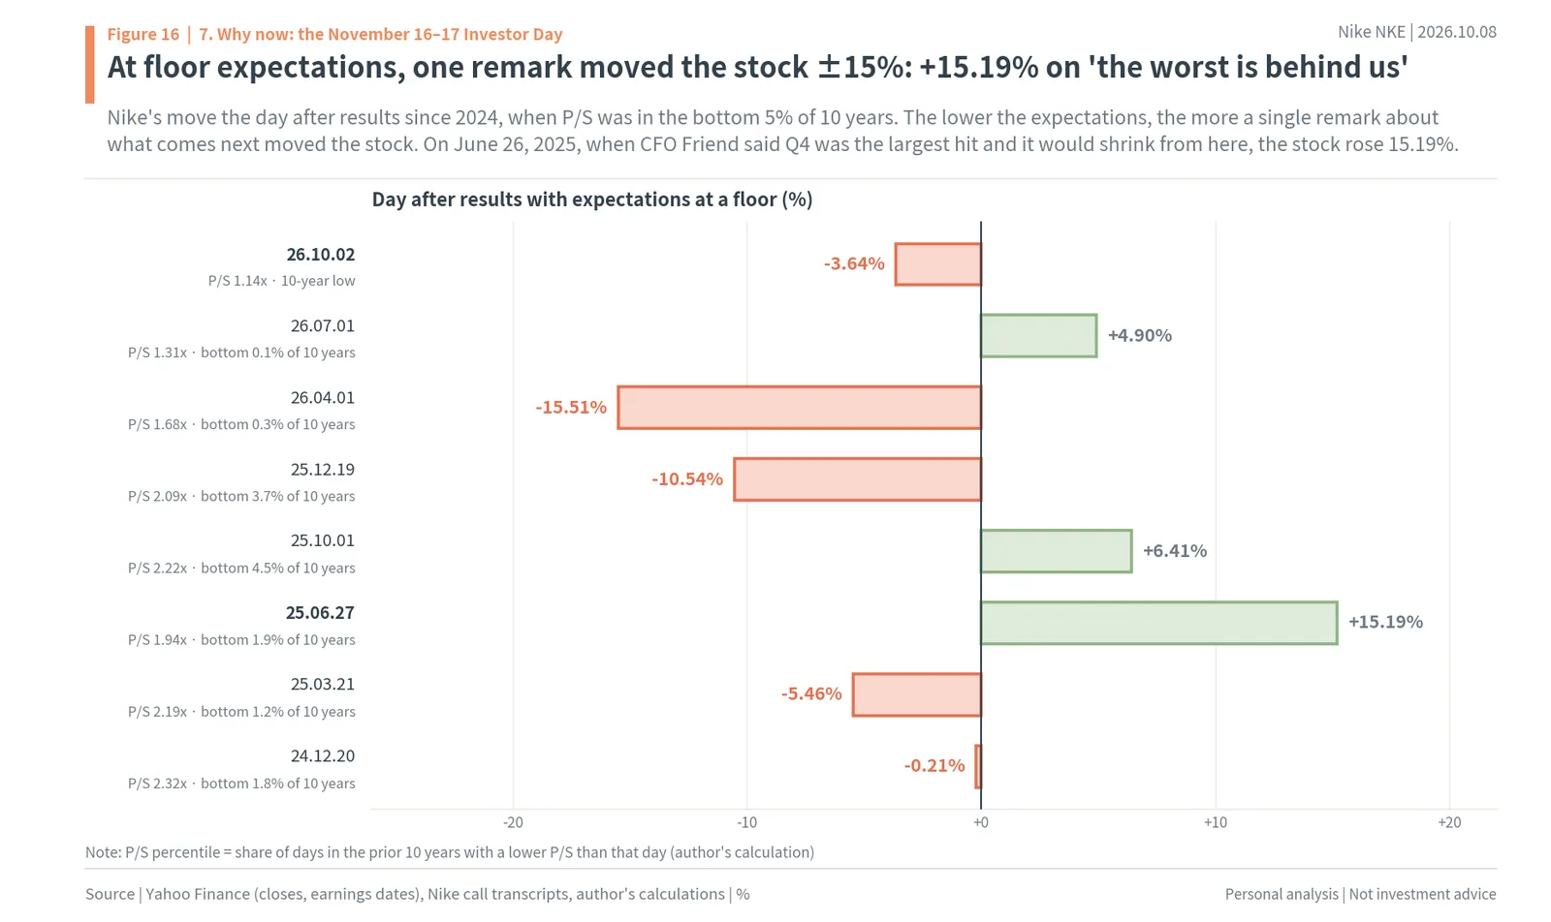Click 'Personal analysis | Not investment advice' footer
Screen dimensions: 1551x922
pos(1360,894)
